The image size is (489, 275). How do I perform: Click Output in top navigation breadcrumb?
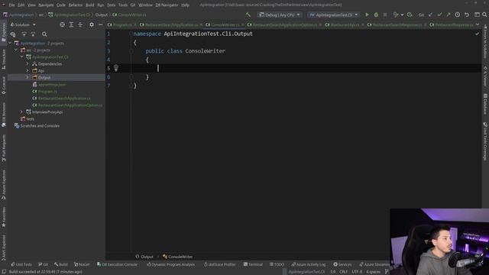pos(102,15)
